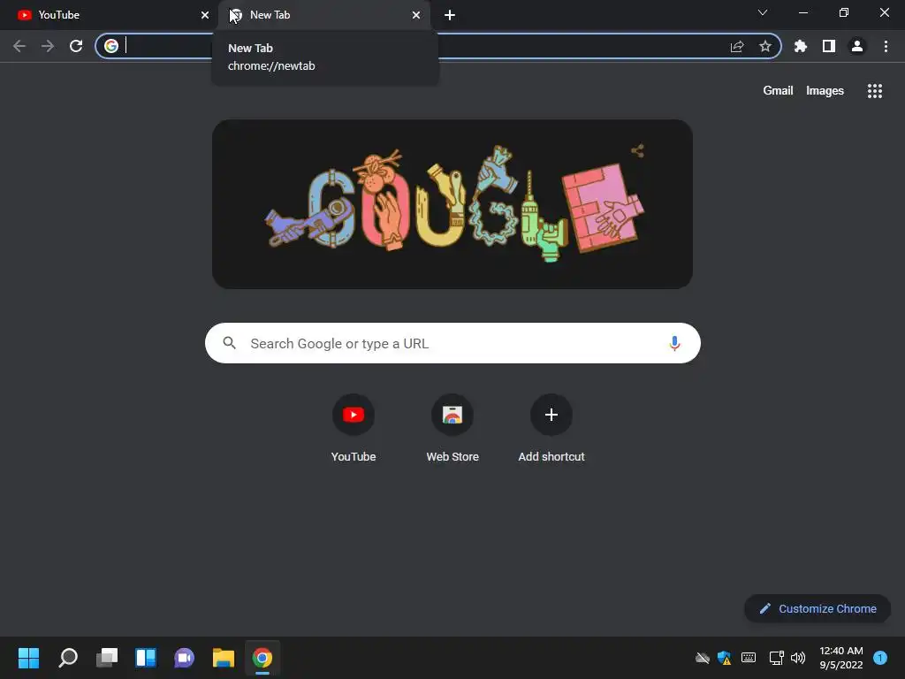Click the Windows Security tray icon

click(725, 658)
